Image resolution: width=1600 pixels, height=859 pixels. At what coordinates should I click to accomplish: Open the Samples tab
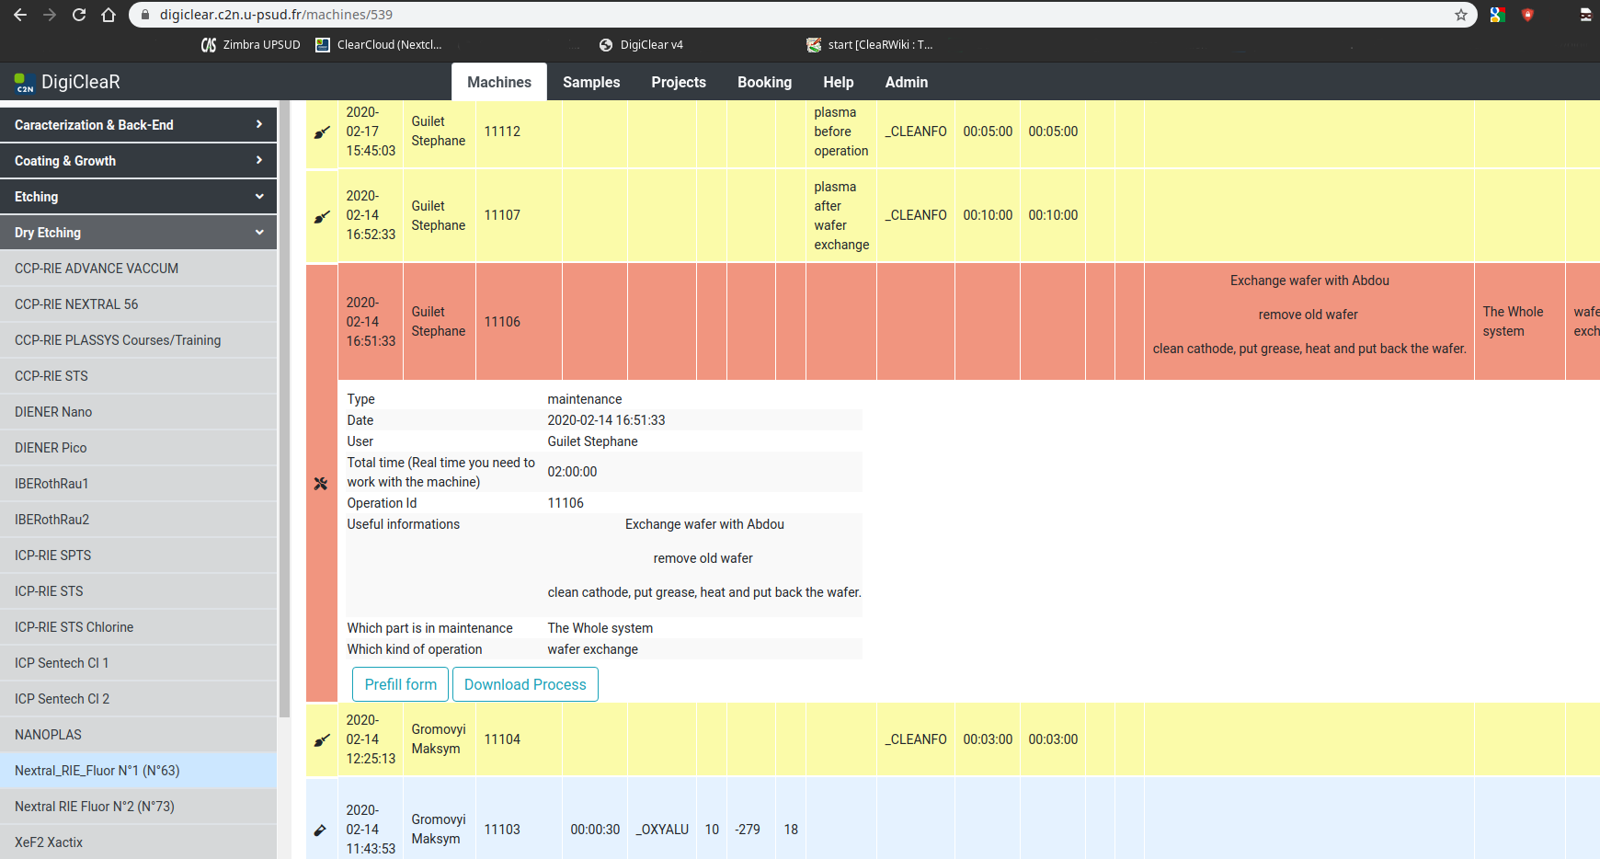[x=591, y=82]
